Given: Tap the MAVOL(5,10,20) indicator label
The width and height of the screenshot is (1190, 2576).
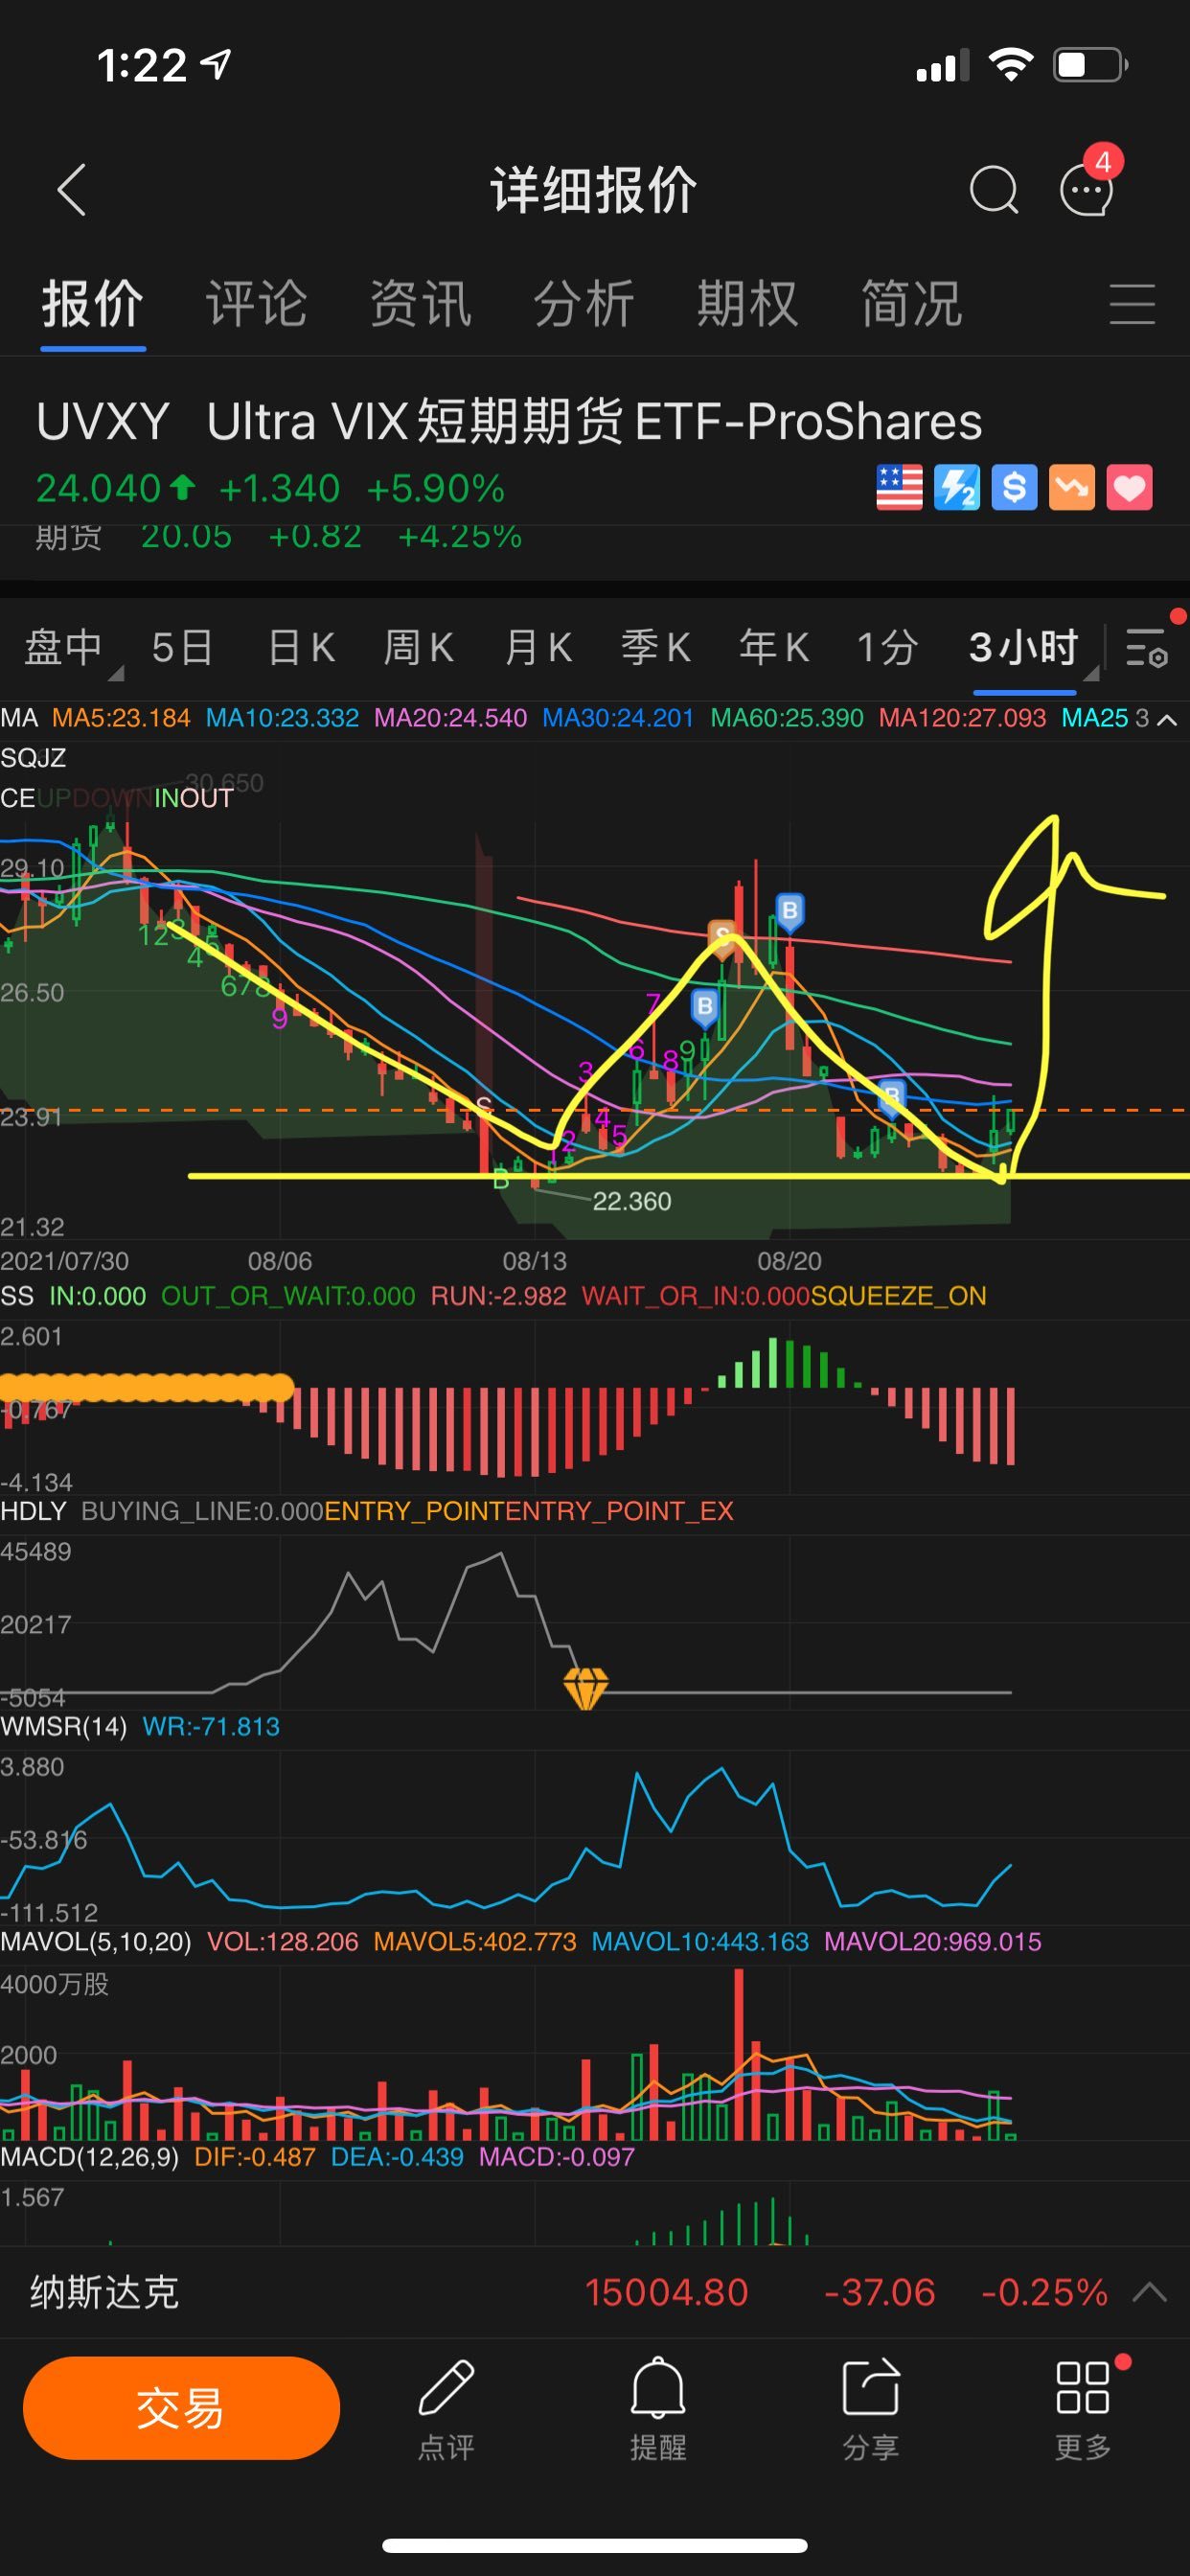Looking at the screenshot, I should point(95,1941).
